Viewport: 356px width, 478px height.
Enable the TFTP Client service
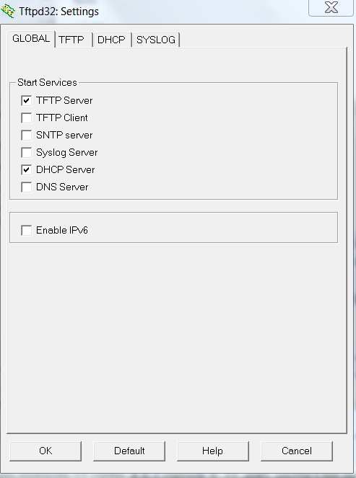click(x=27, y=118)
